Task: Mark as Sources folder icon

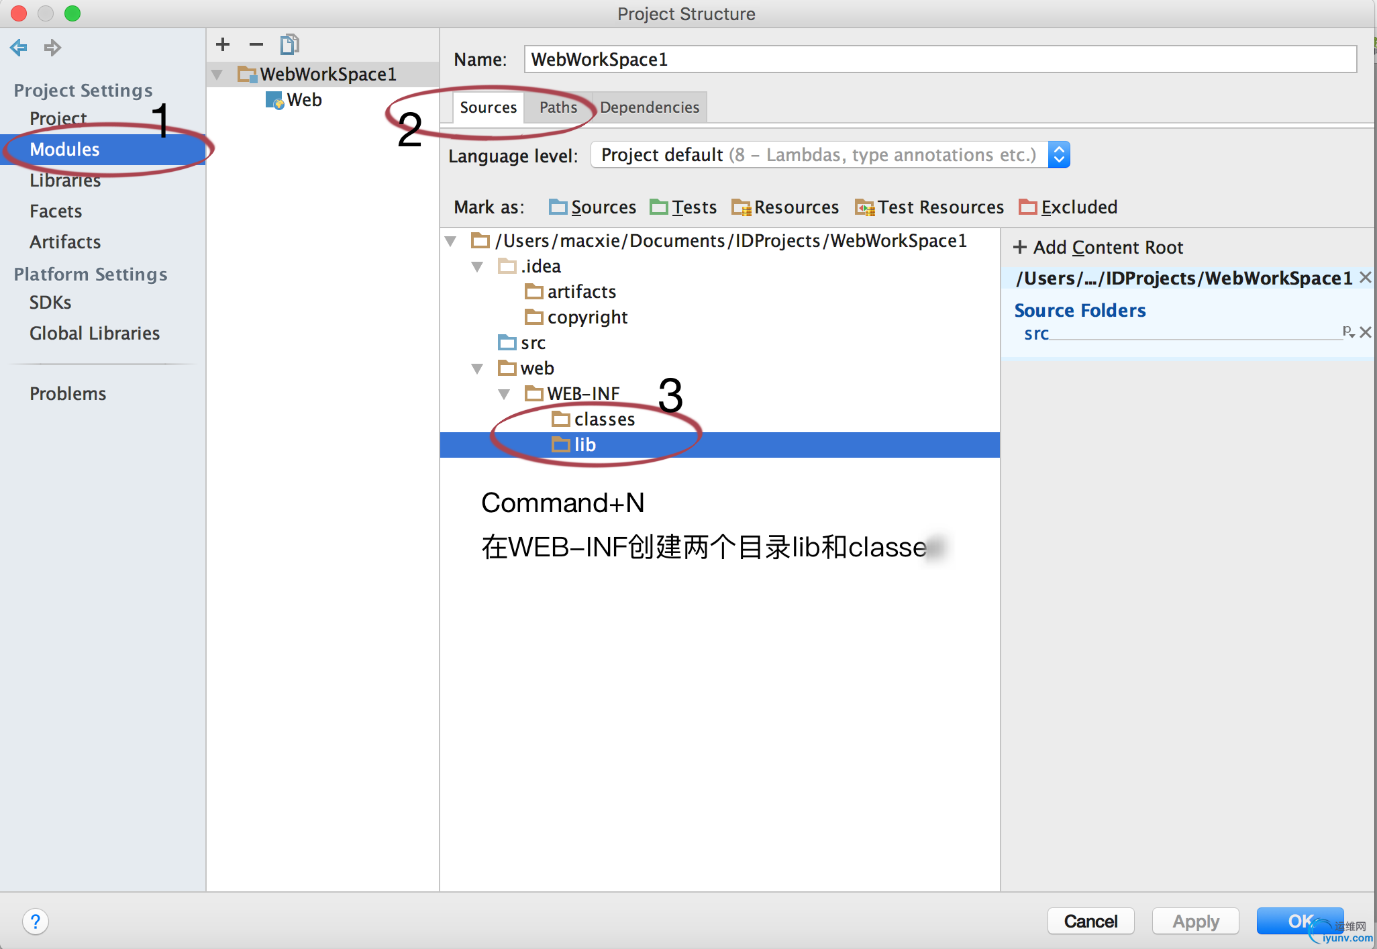Action: (592, 207)
